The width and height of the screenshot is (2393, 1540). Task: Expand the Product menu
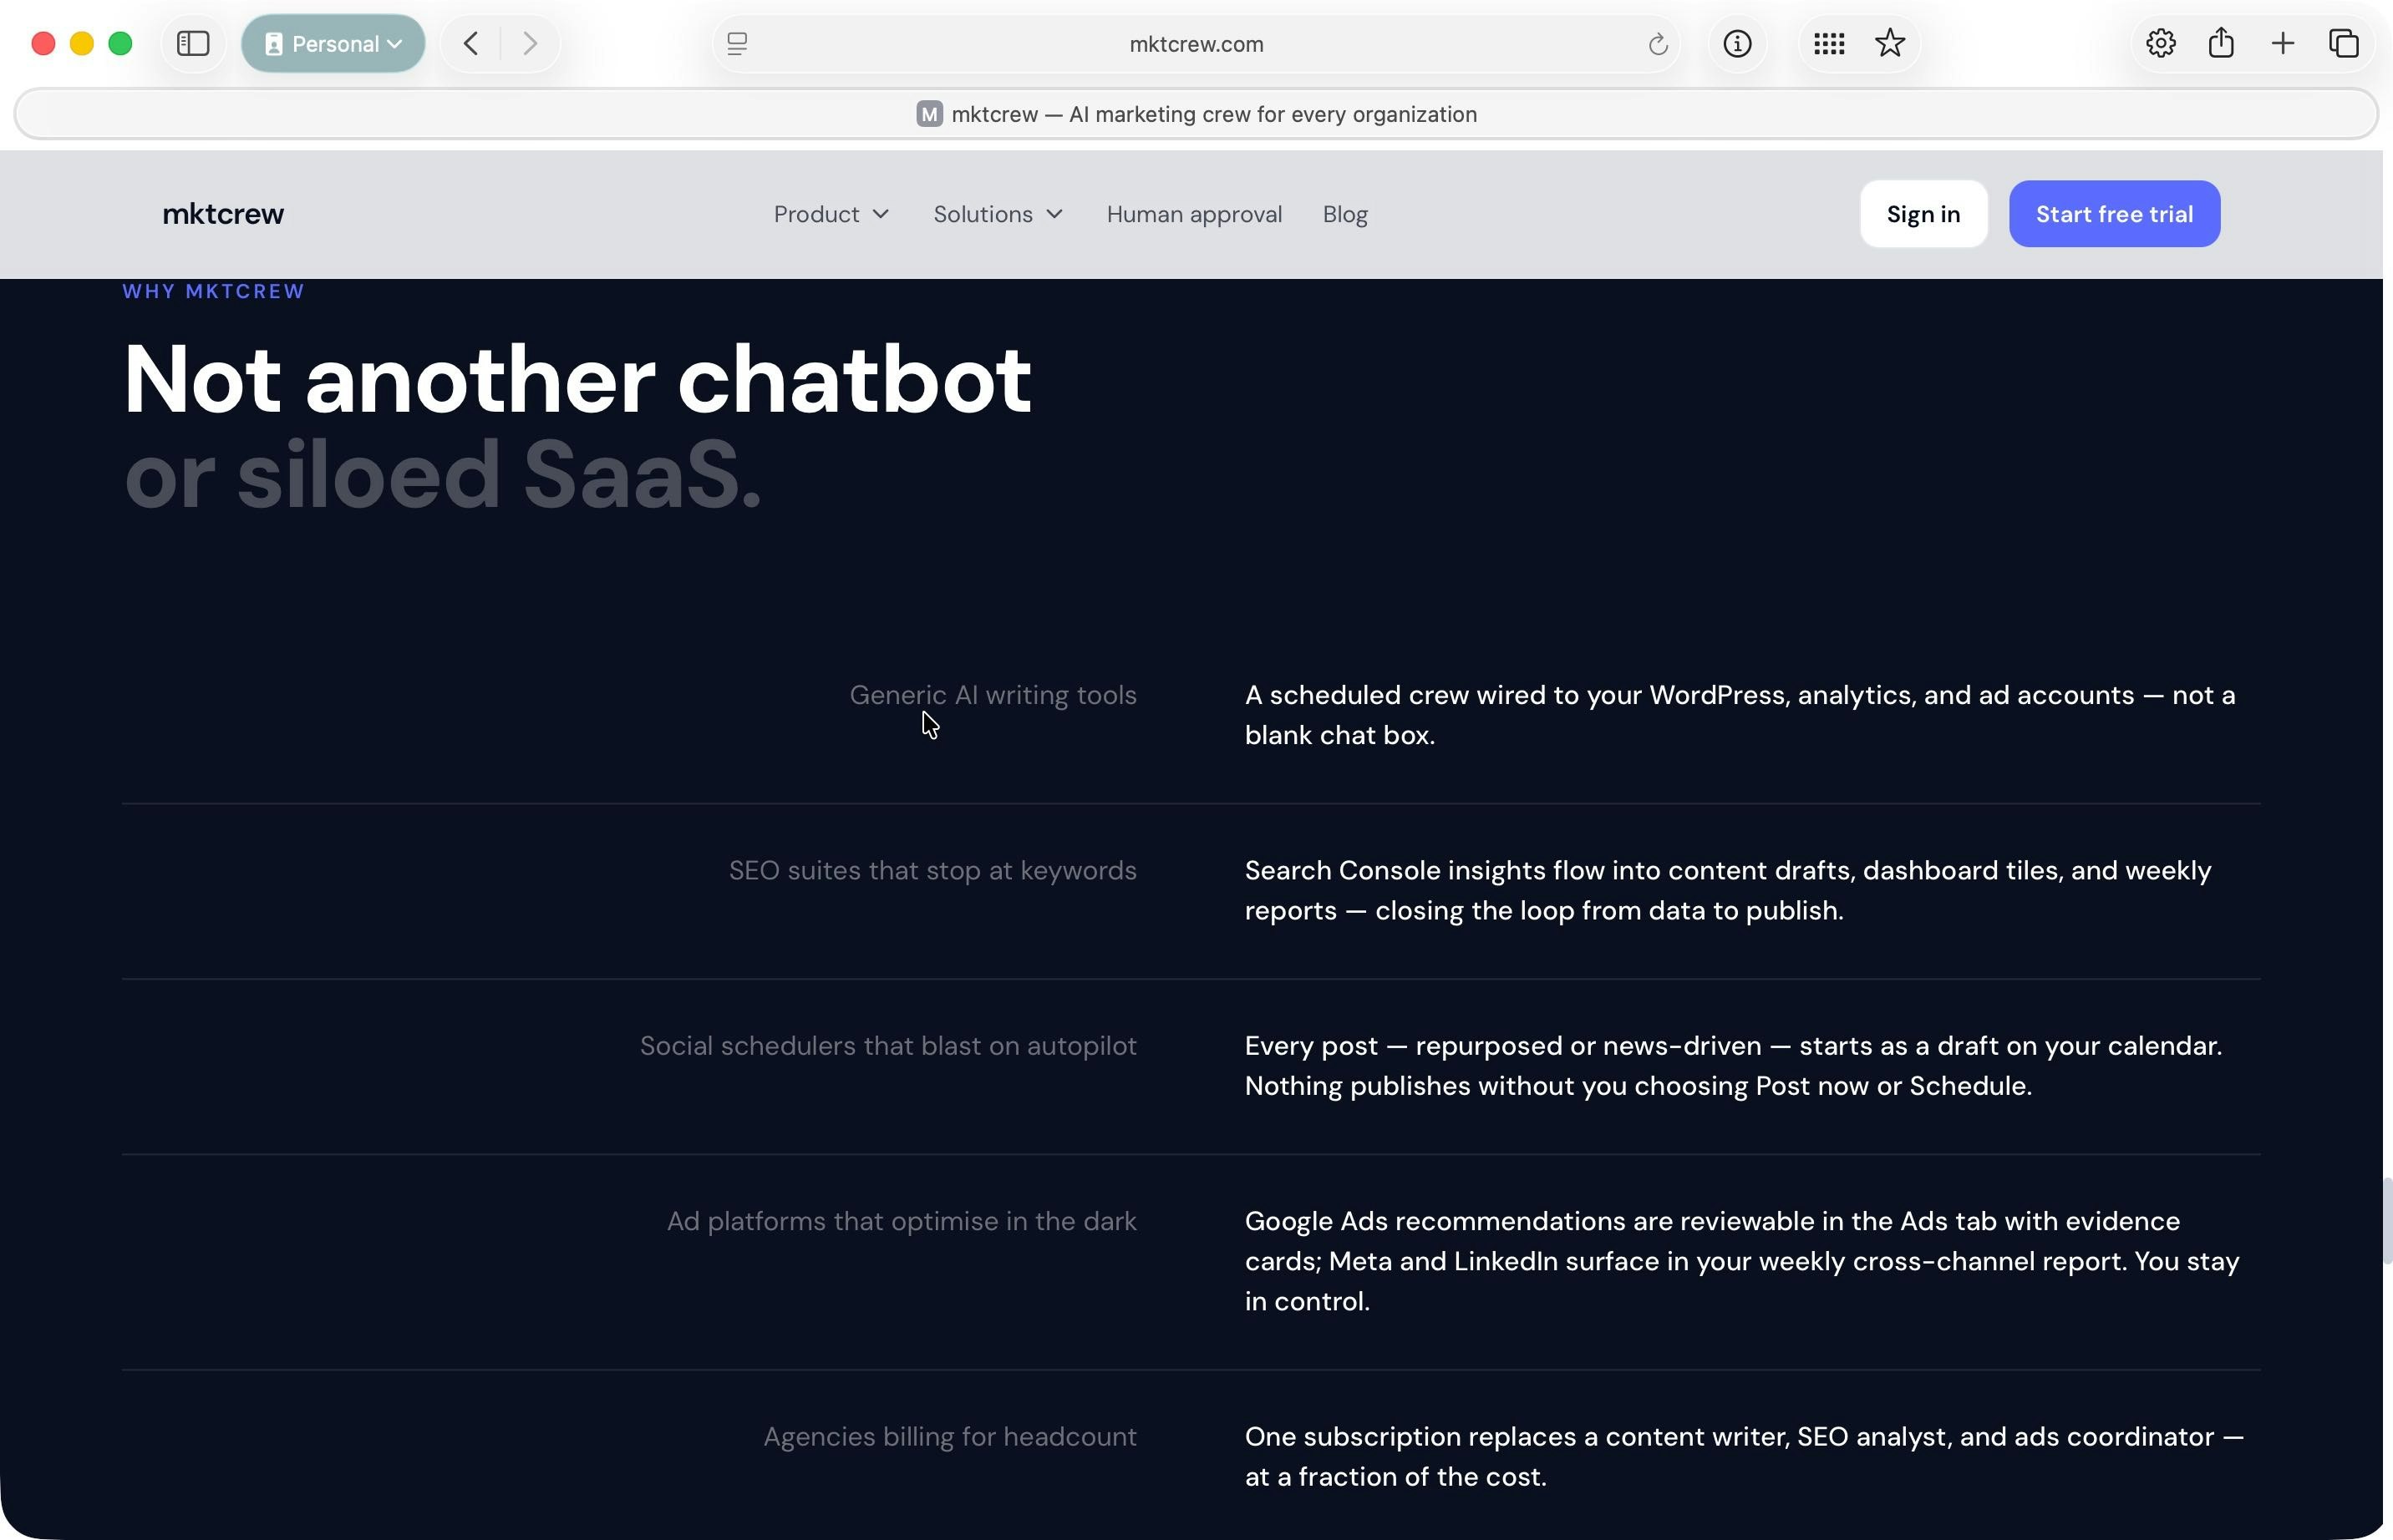click(831, 214)
